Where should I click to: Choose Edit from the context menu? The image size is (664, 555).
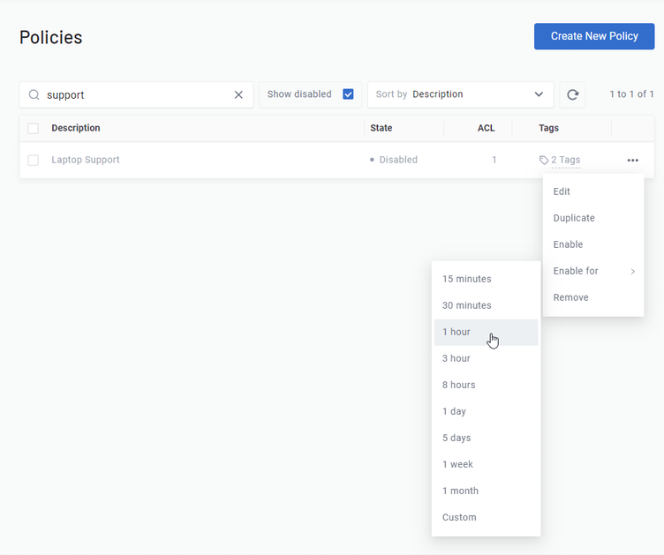(x=593, y=191)
